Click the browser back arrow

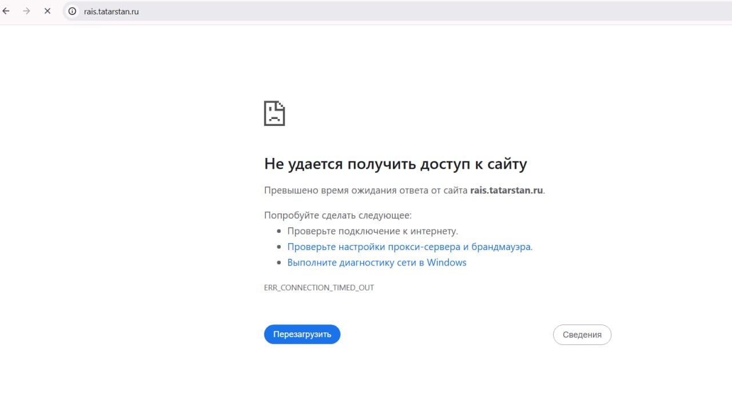[x=6, y=11]
